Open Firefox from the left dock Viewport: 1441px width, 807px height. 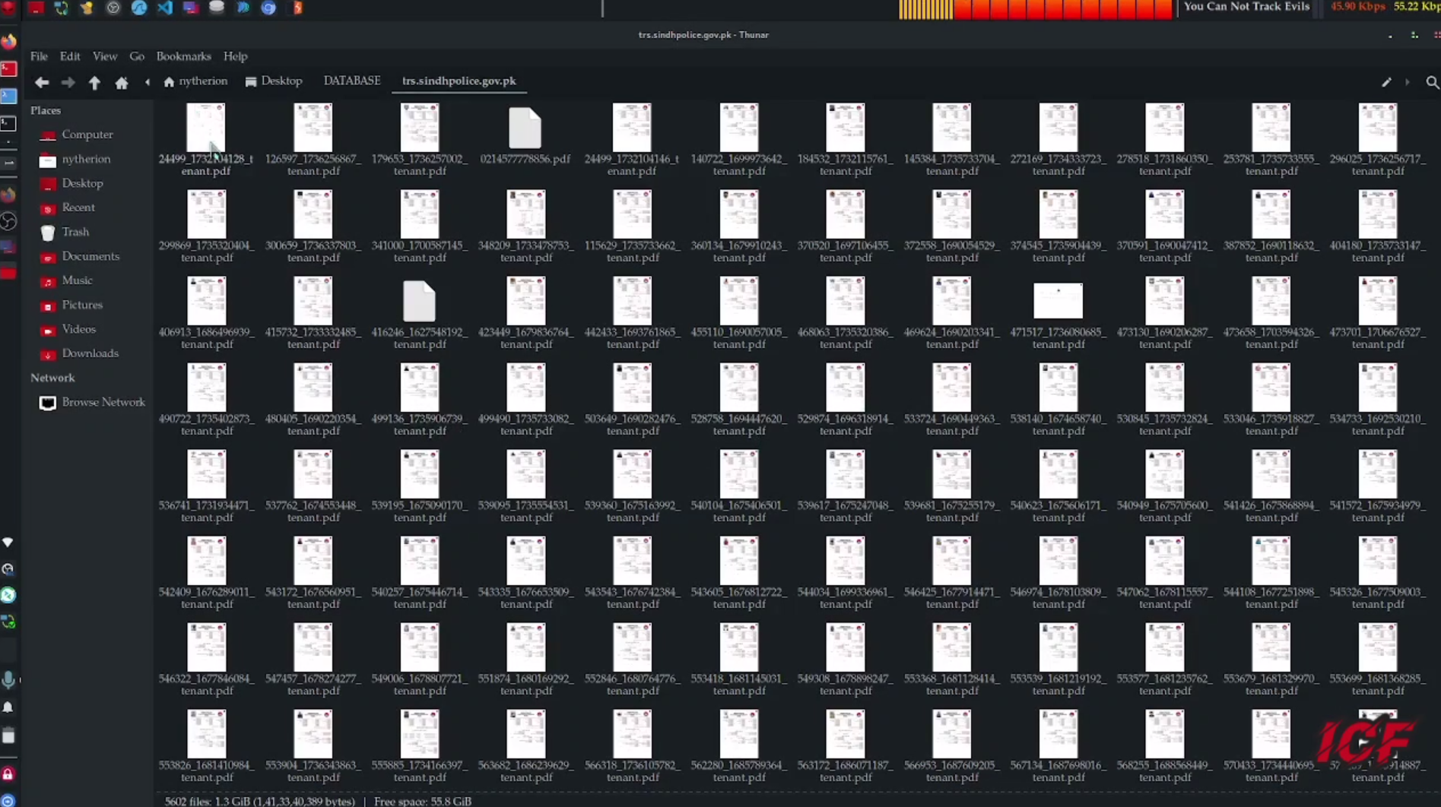8,41
